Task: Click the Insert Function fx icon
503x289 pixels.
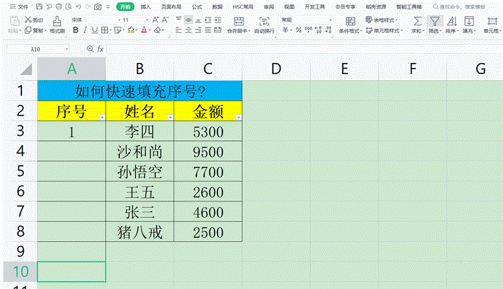Action: [x=100, y=49]
